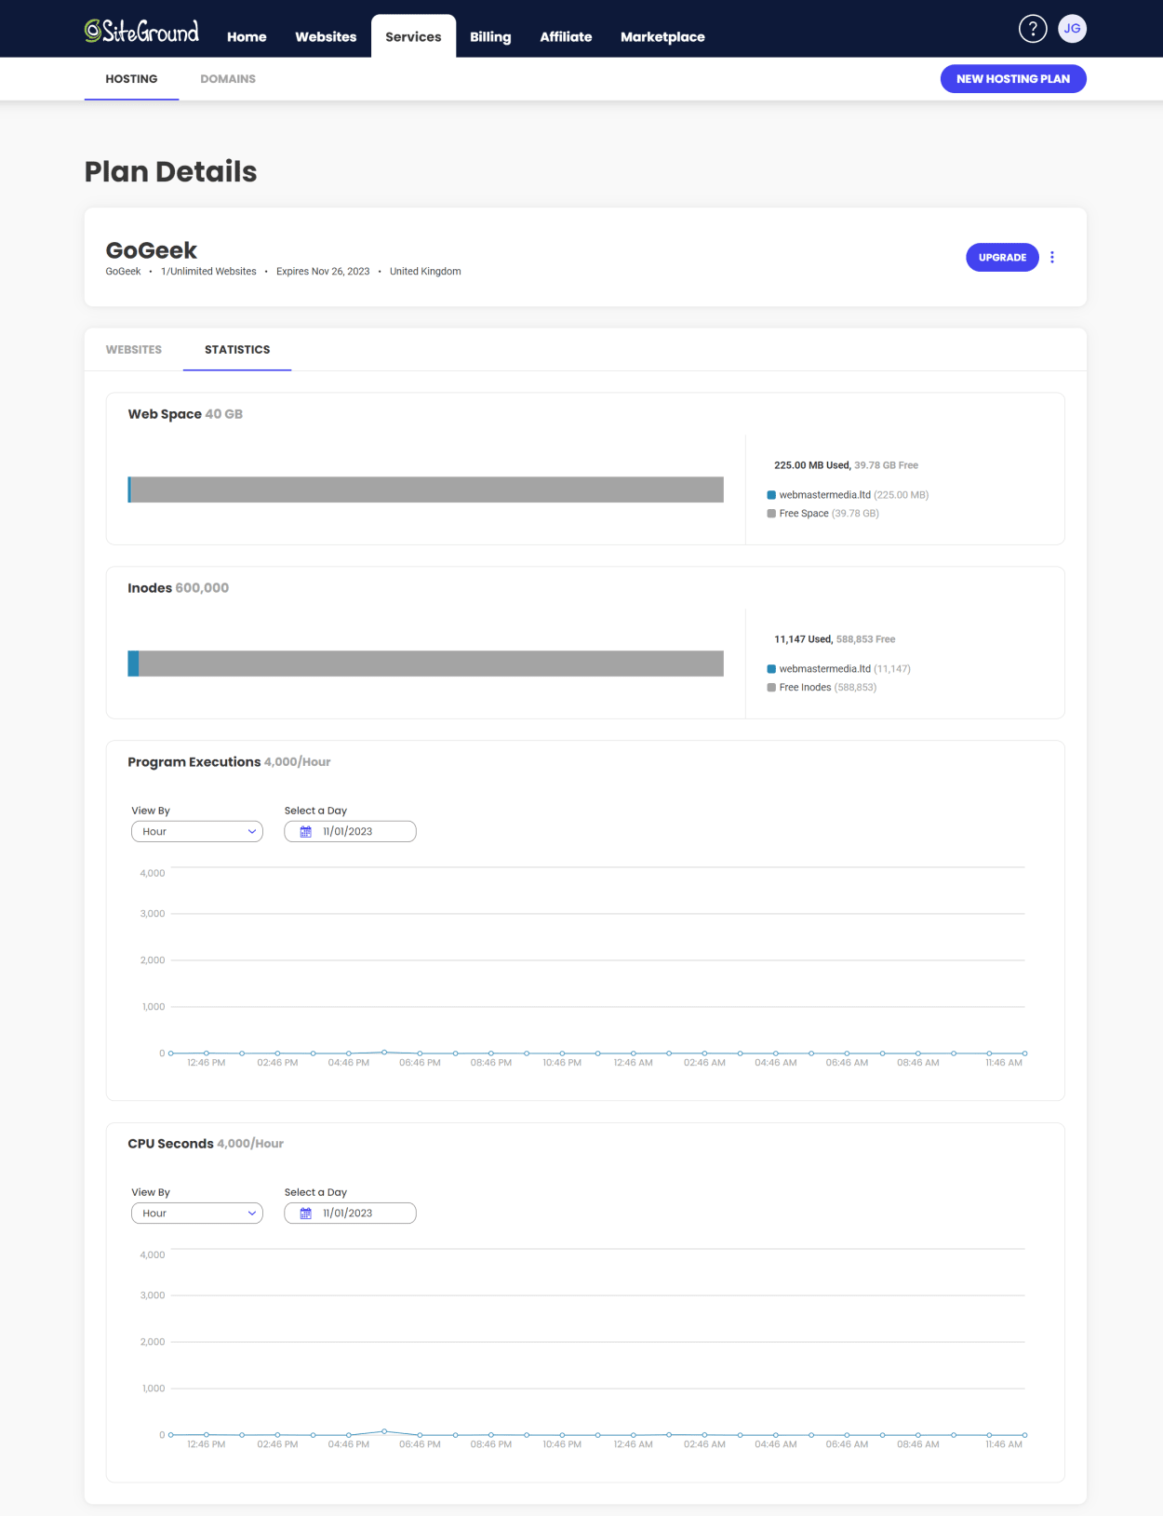Click calendar icon in Program Executions date field
This screenshot has height=1516, width=1163.
(305, 832)
